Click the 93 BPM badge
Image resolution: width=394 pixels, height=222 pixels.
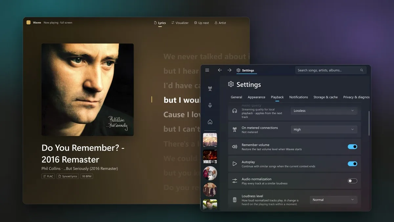(87, 176)
